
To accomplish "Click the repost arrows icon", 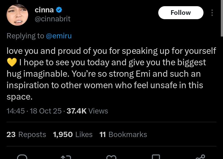I will click(66, 157).
